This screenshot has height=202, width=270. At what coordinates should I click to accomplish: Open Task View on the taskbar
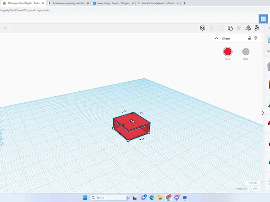(135, 198)
